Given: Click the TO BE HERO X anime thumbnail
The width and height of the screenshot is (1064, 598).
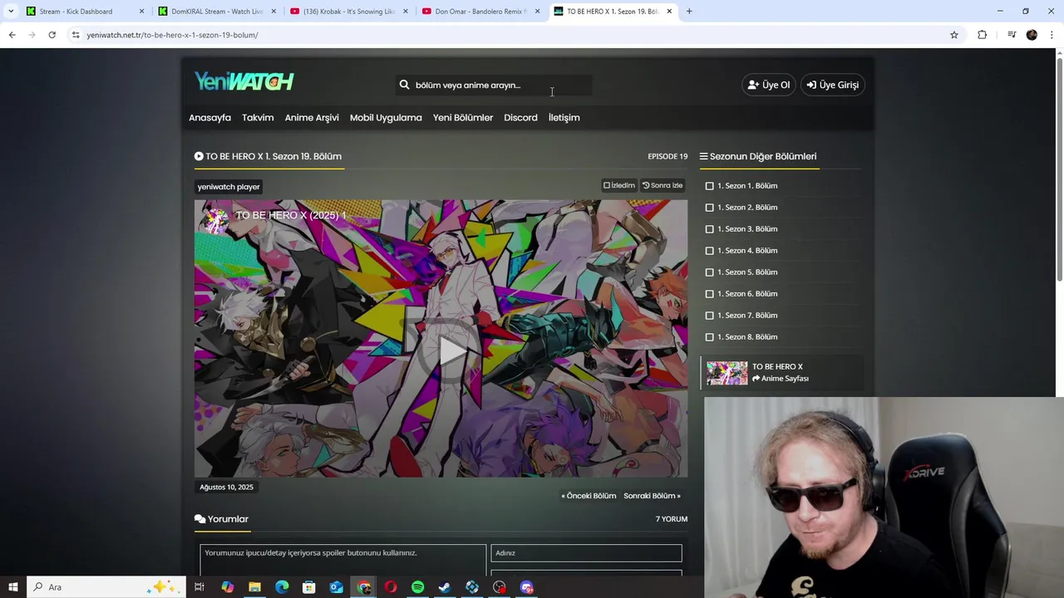Looking at the screenshot, I should click(x=727, y=373).
